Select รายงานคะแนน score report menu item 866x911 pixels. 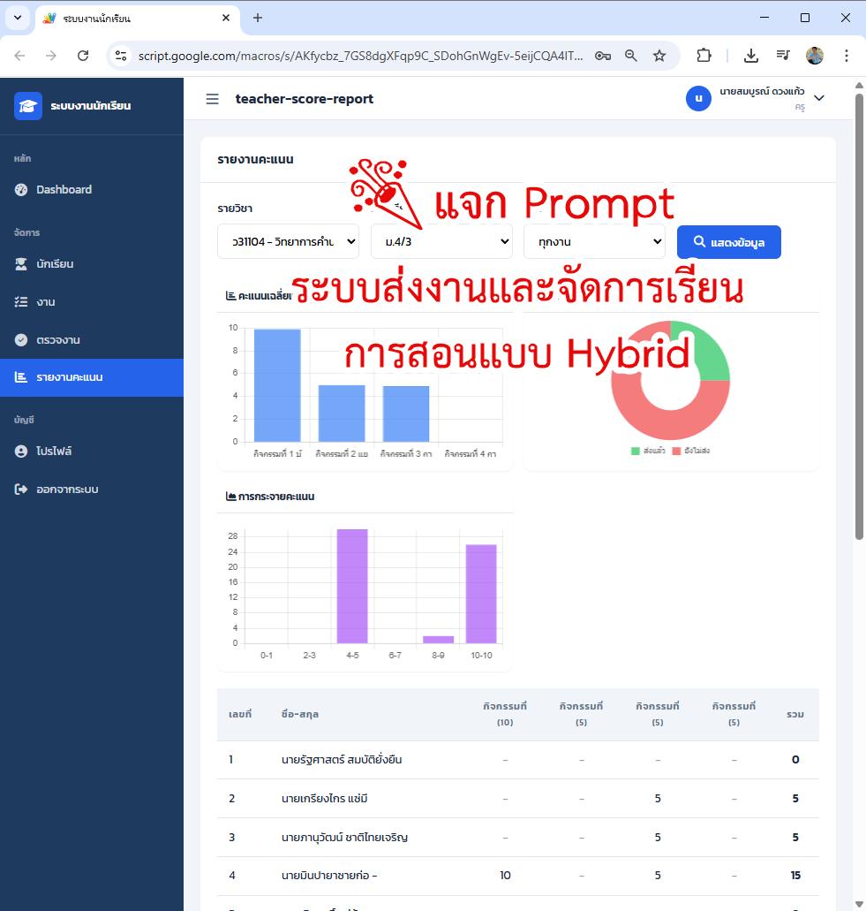pos(92,377)
